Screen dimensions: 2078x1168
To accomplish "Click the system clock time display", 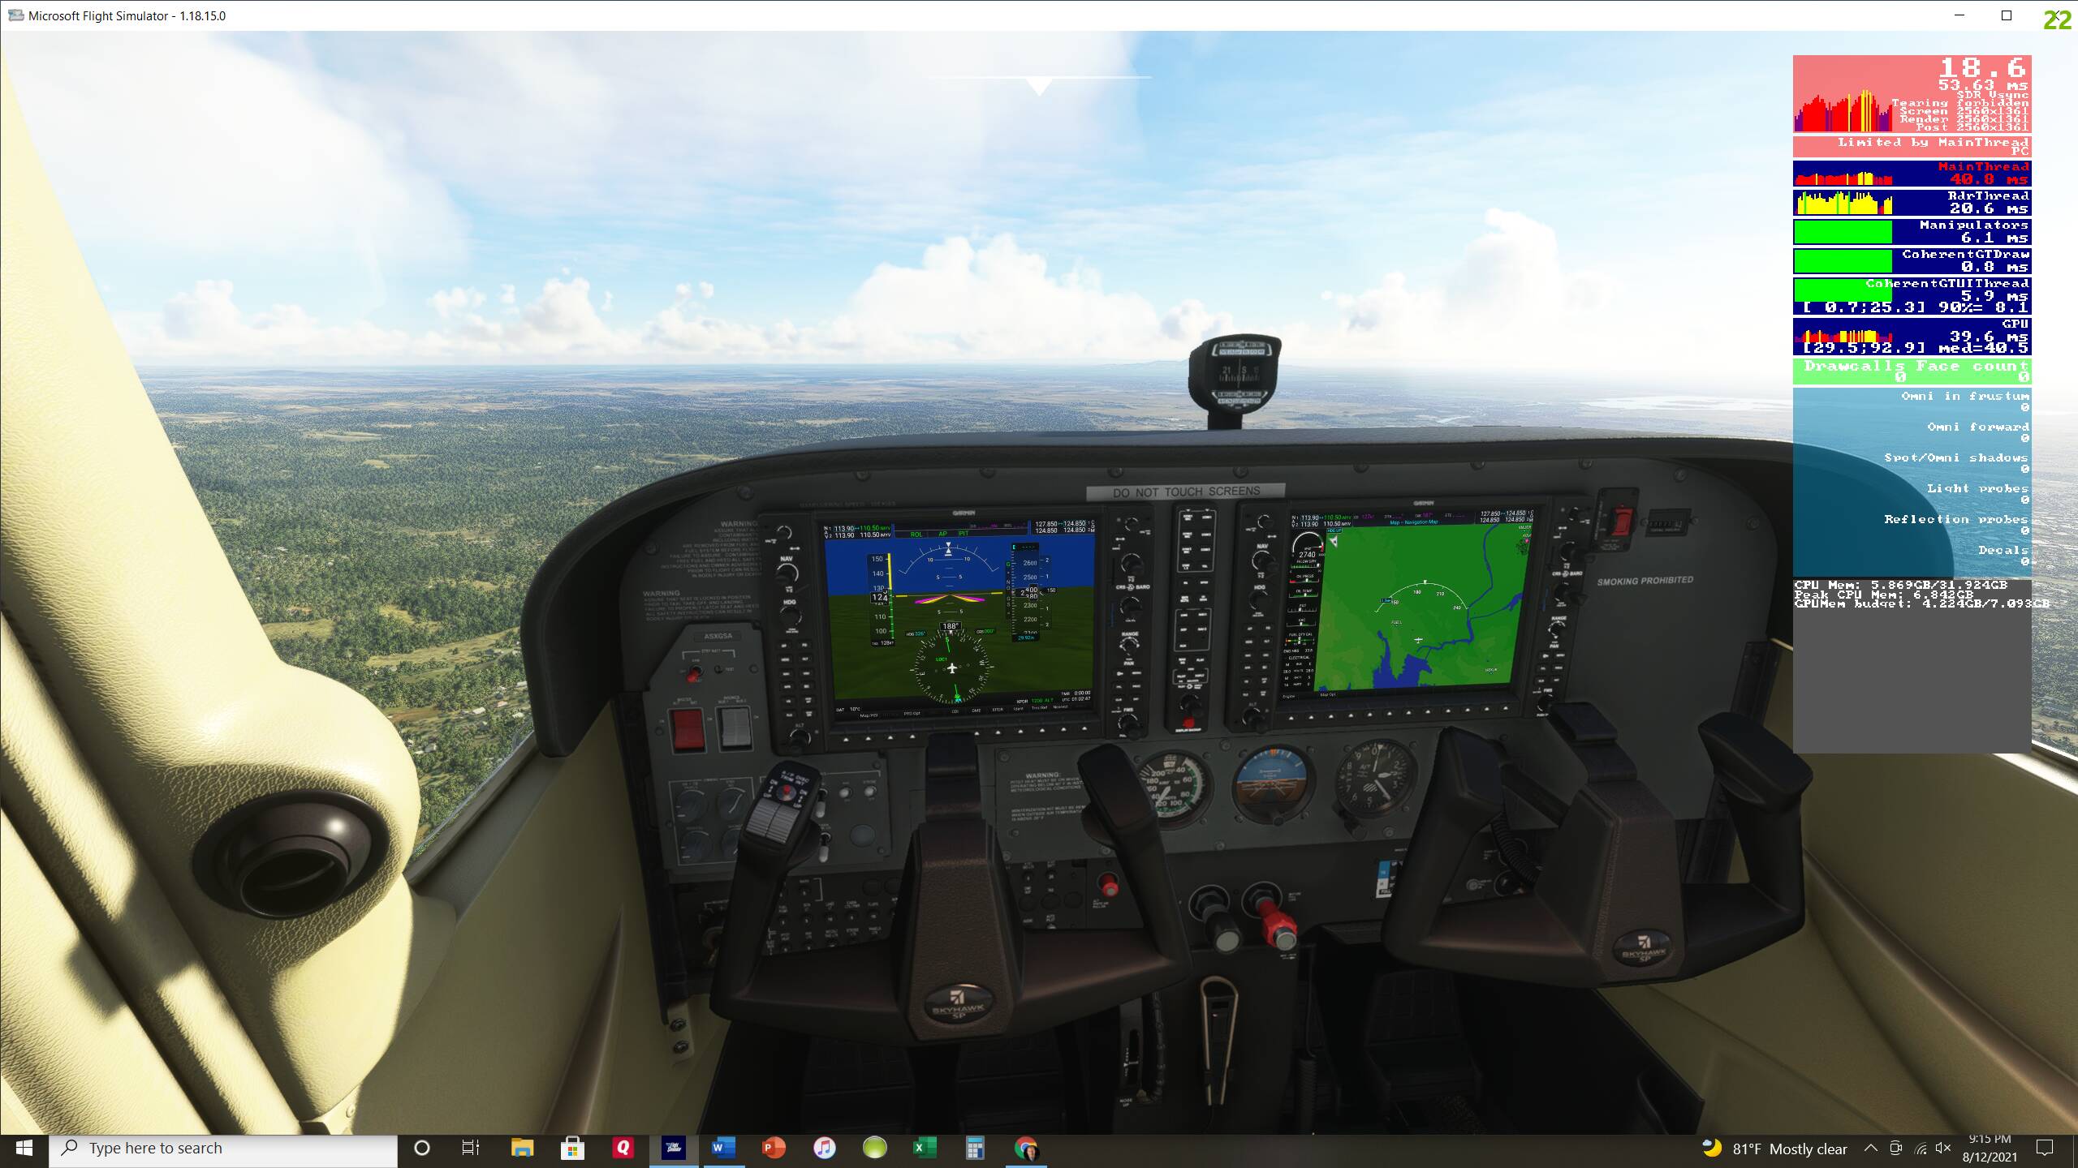I will click(1993, 1147).
